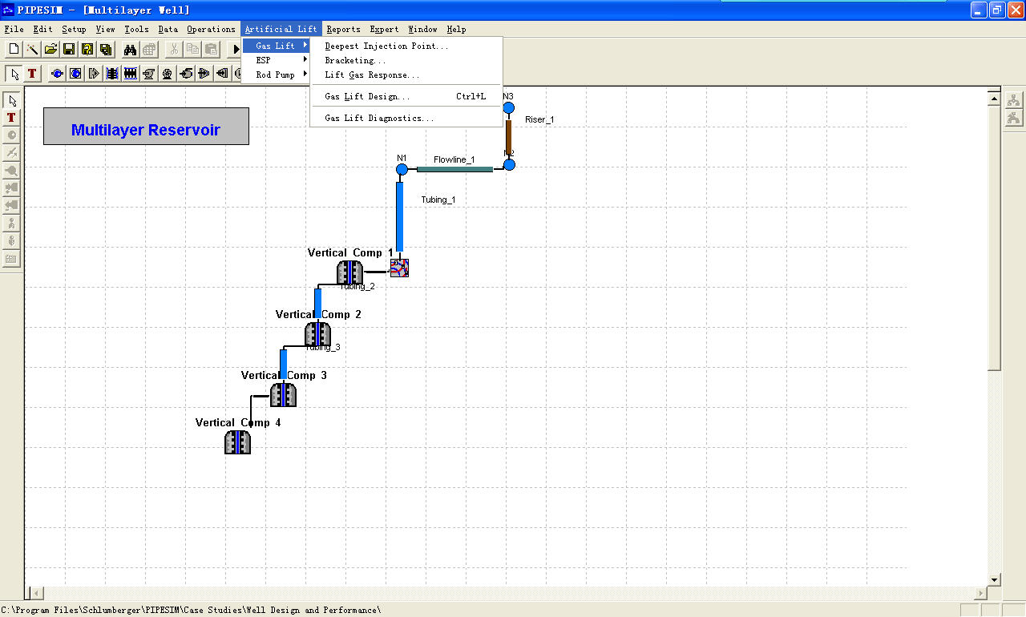Select node N1 on the diagram
Viewport: 1026px width, 617px height.
click(x=402, y=169)
